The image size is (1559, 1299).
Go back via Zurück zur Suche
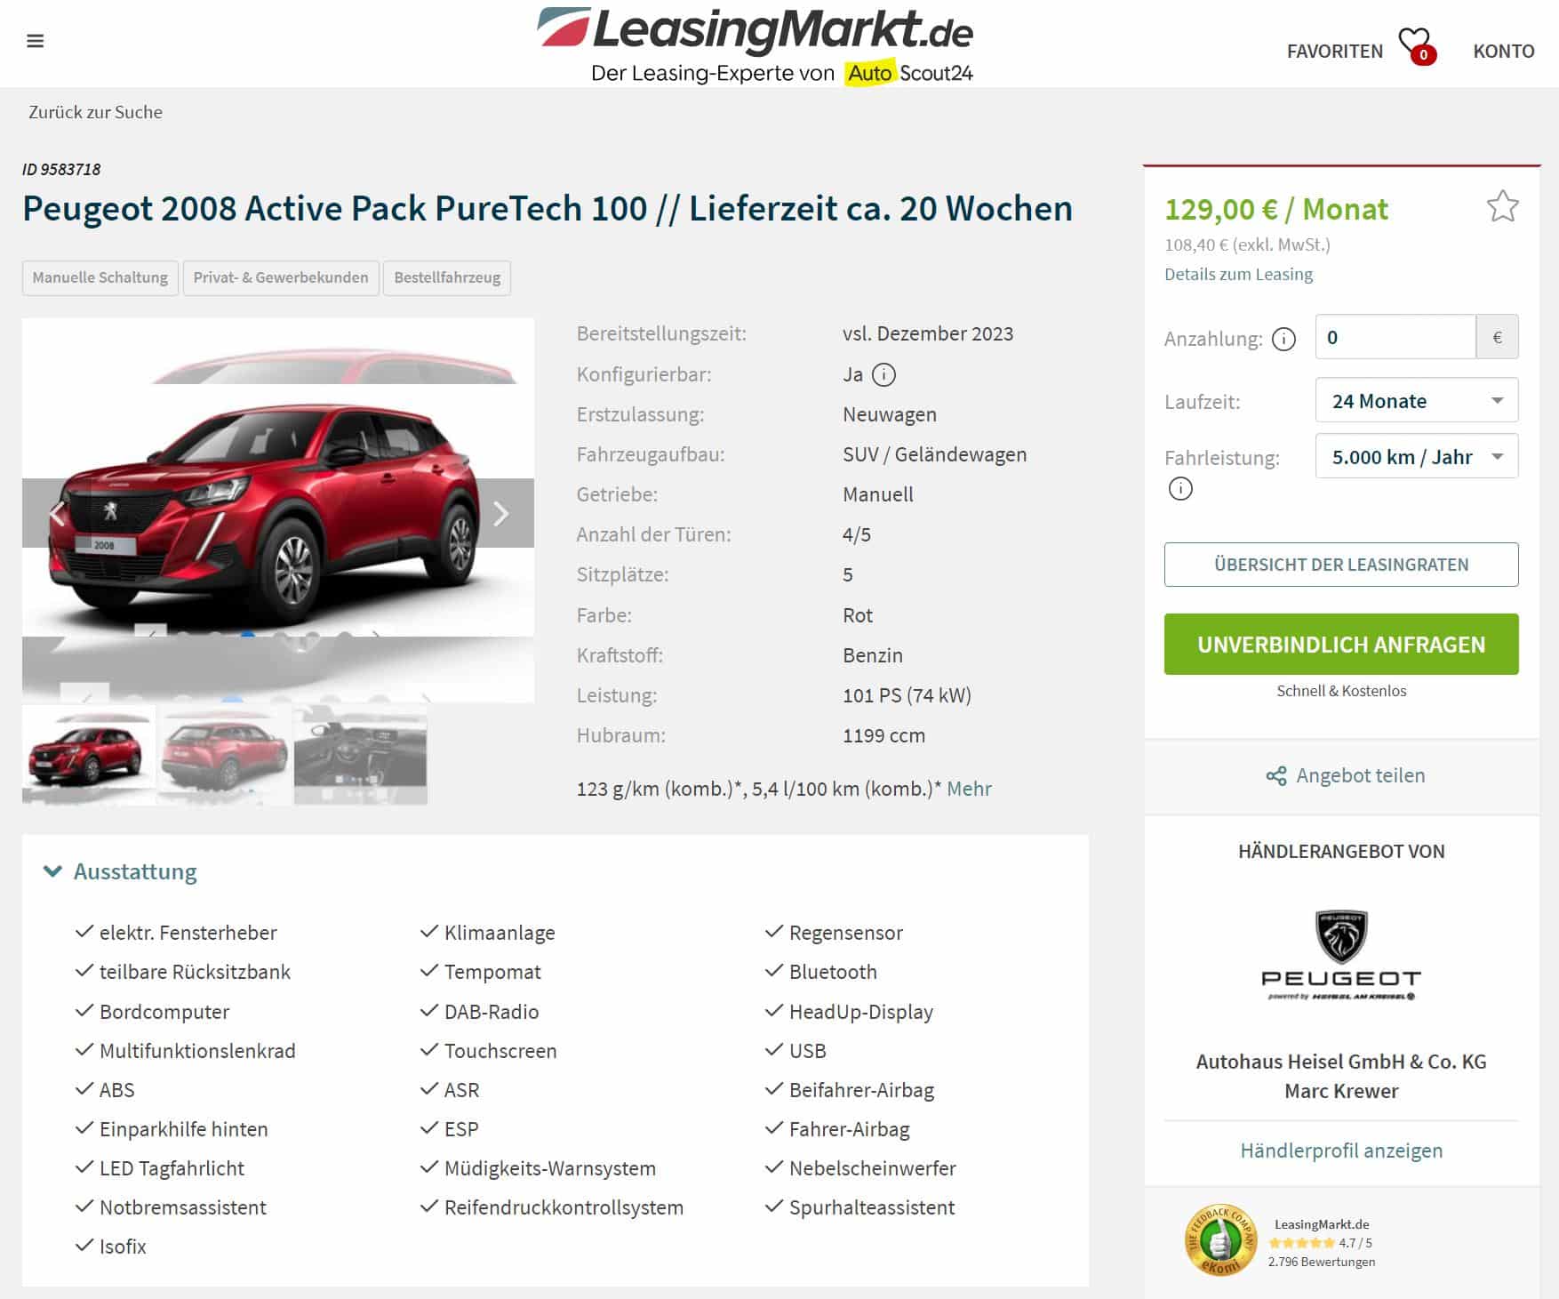click(x=95, y=112)
